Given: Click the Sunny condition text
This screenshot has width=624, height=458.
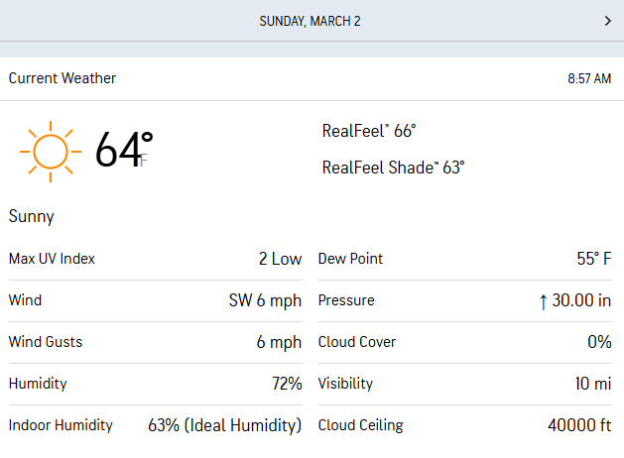Looking at the screenshot, I should [32, 216].
